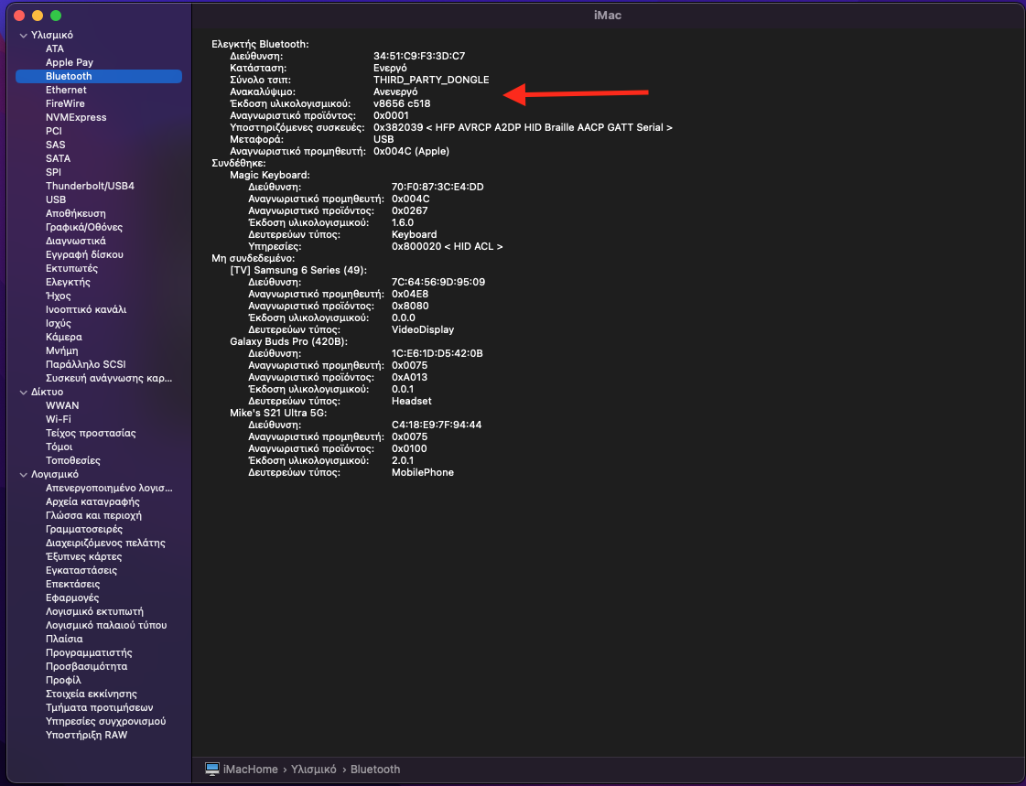The height and width of the screenshot is (786, 1026).
Task: Collapse the Υλισμικό section chevron
Action: (x=24, y=36)
